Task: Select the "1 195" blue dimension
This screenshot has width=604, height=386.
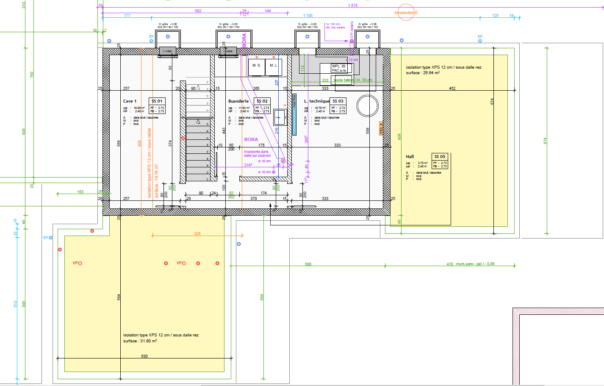Action: coord(308,16)
